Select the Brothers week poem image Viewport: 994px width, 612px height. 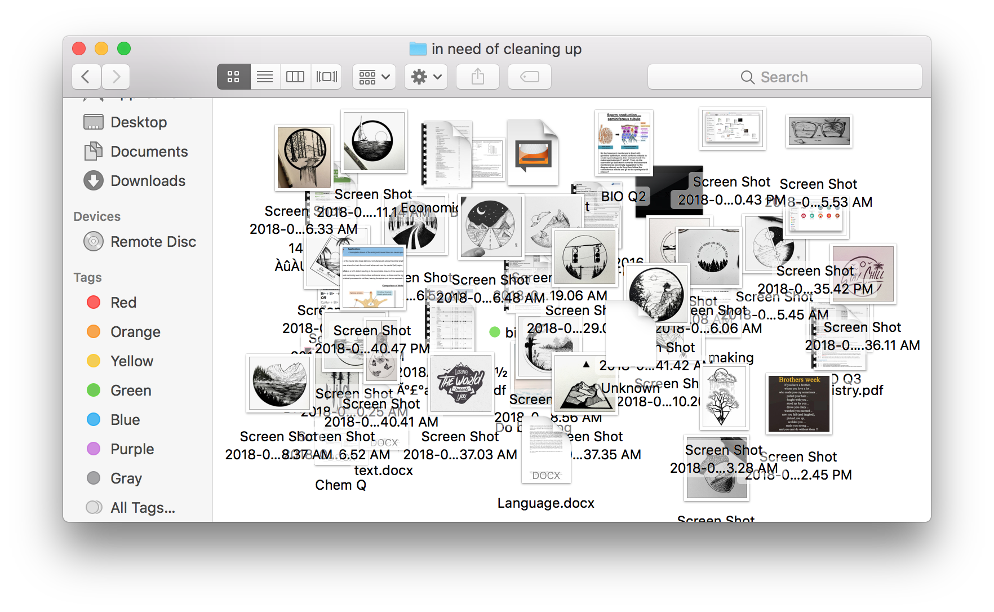799,403
